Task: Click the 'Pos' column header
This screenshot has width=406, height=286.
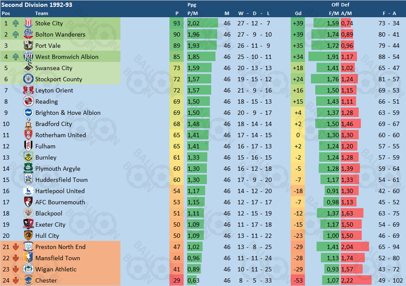Action: pyautogui.click(x=6, y=13)
